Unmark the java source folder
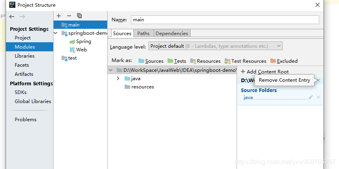The height and width of the screenshot is (169, 339). 318,97
